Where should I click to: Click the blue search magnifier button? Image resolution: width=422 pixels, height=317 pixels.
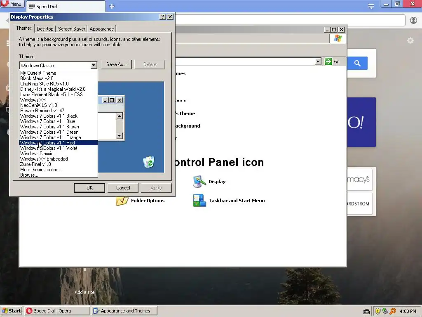[357, 63]
